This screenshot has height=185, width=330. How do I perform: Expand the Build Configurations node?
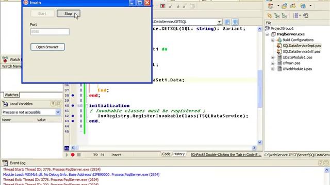(273, 40)
